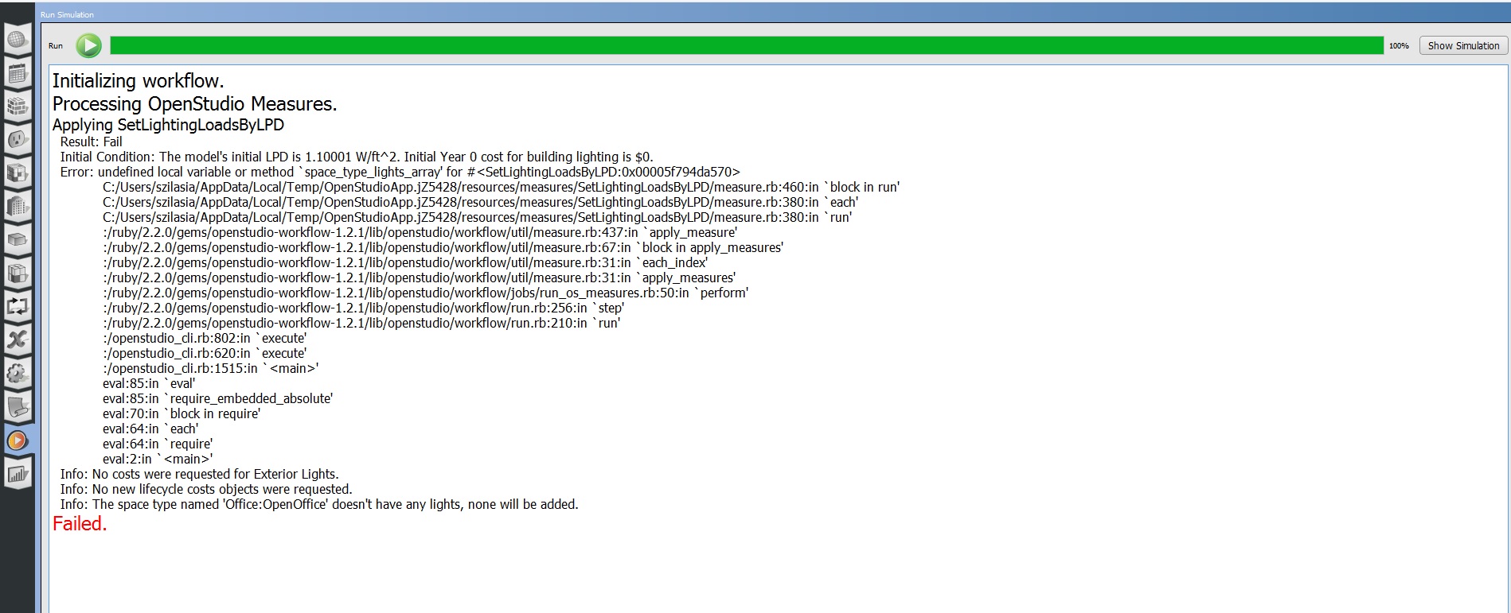This screenshot has width=1511, height=613.
Task: Click the openstudio_cli.rb:1515 '<main>' line
Action: (x=211, y=368)
